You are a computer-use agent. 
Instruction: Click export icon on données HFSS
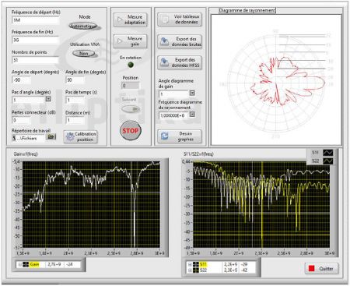[x=164, y=62]
